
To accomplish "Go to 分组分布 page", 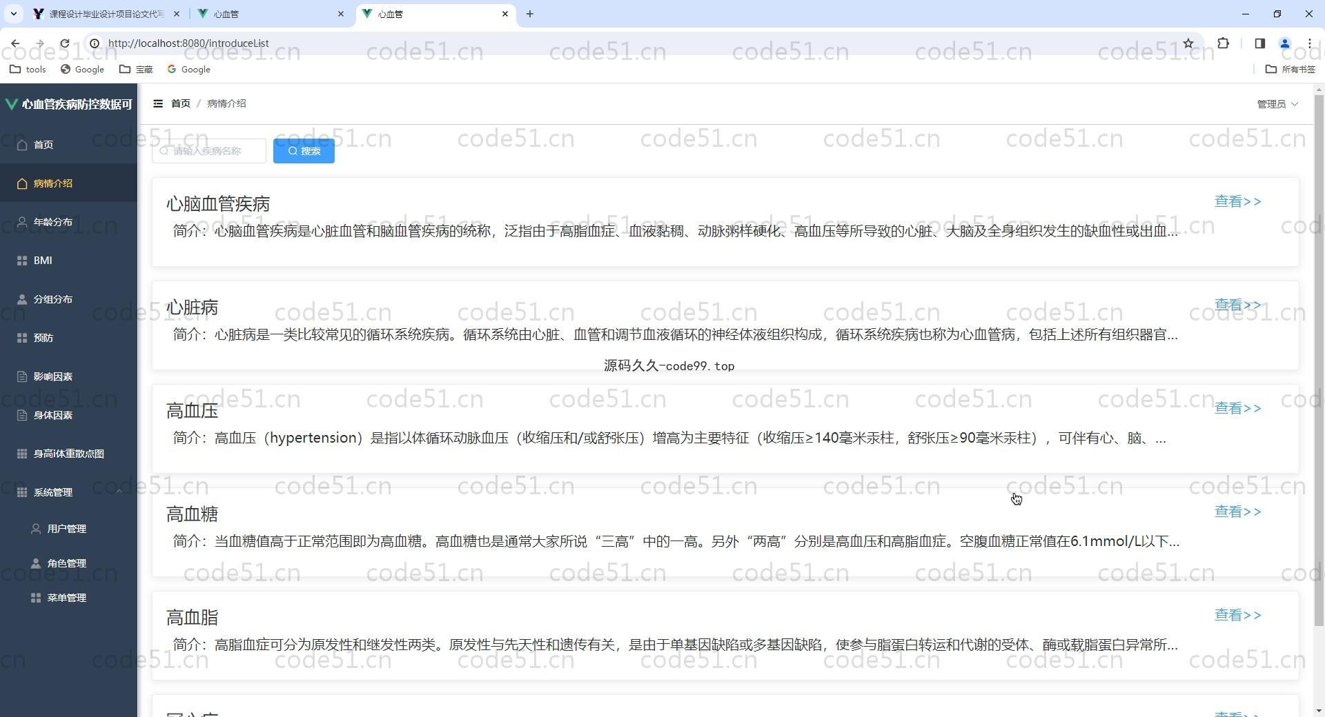I will tap(69, 299).
